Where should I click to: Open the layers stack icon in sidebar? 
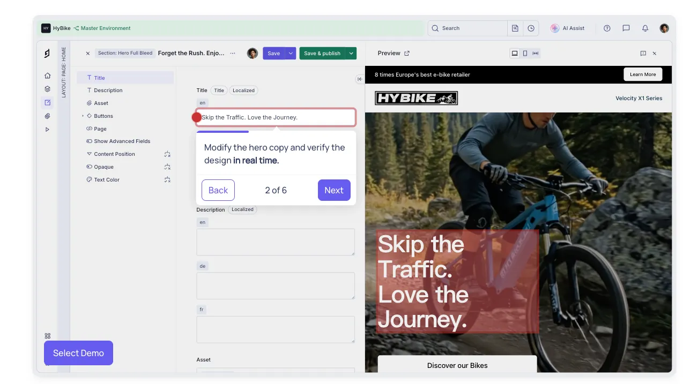47,89
